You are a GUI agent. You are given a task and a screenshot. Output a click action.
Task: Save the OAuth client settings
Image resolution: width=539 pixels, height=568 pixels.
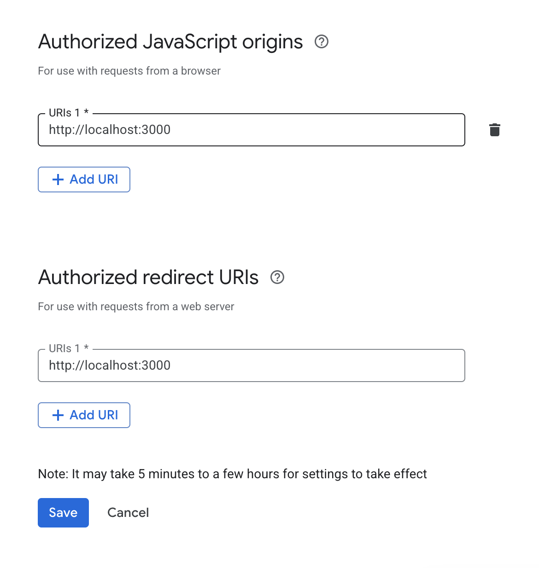point(63,513)
